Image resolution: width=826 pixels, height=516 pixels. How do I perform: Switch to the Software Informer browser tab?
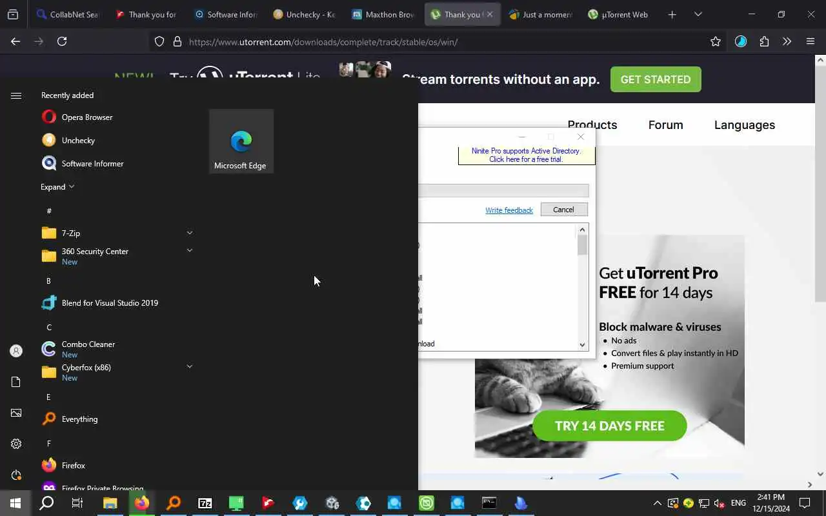pyautogui.click(x=225, y=14)
